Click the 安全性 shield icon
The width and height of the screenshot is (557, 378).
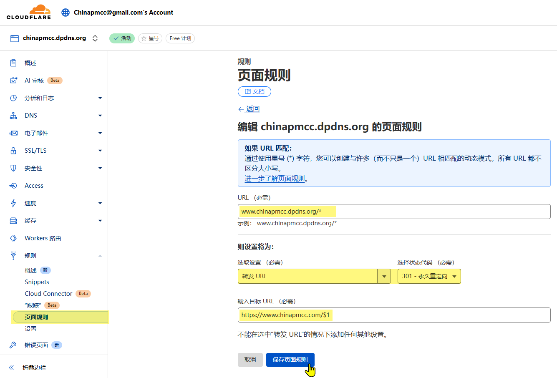pyautogui.click(x=13, y=168)
